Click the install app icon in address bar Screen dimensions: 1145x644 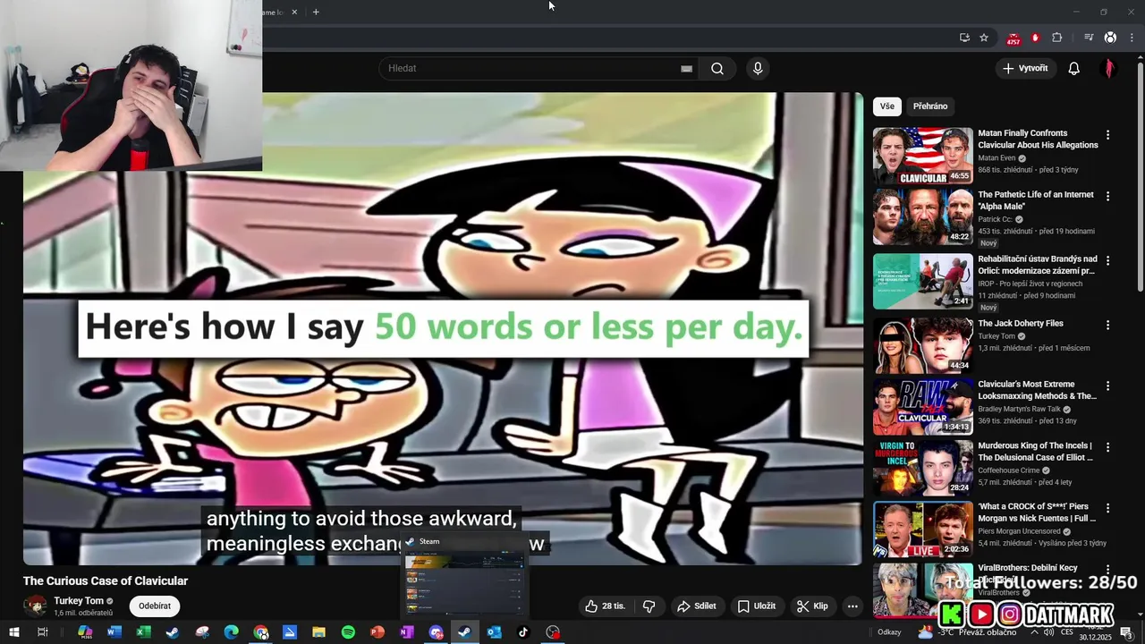click(964, 38)
